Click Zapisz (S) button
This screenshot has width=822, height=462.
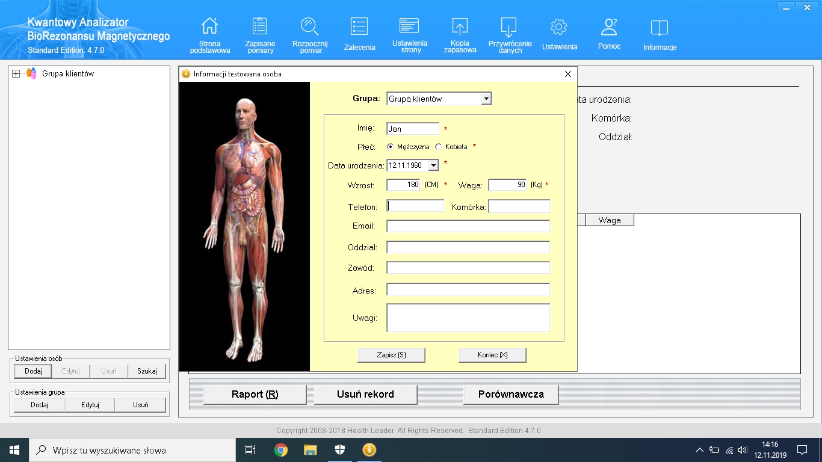pyautogui.click(x=391, y=355)
